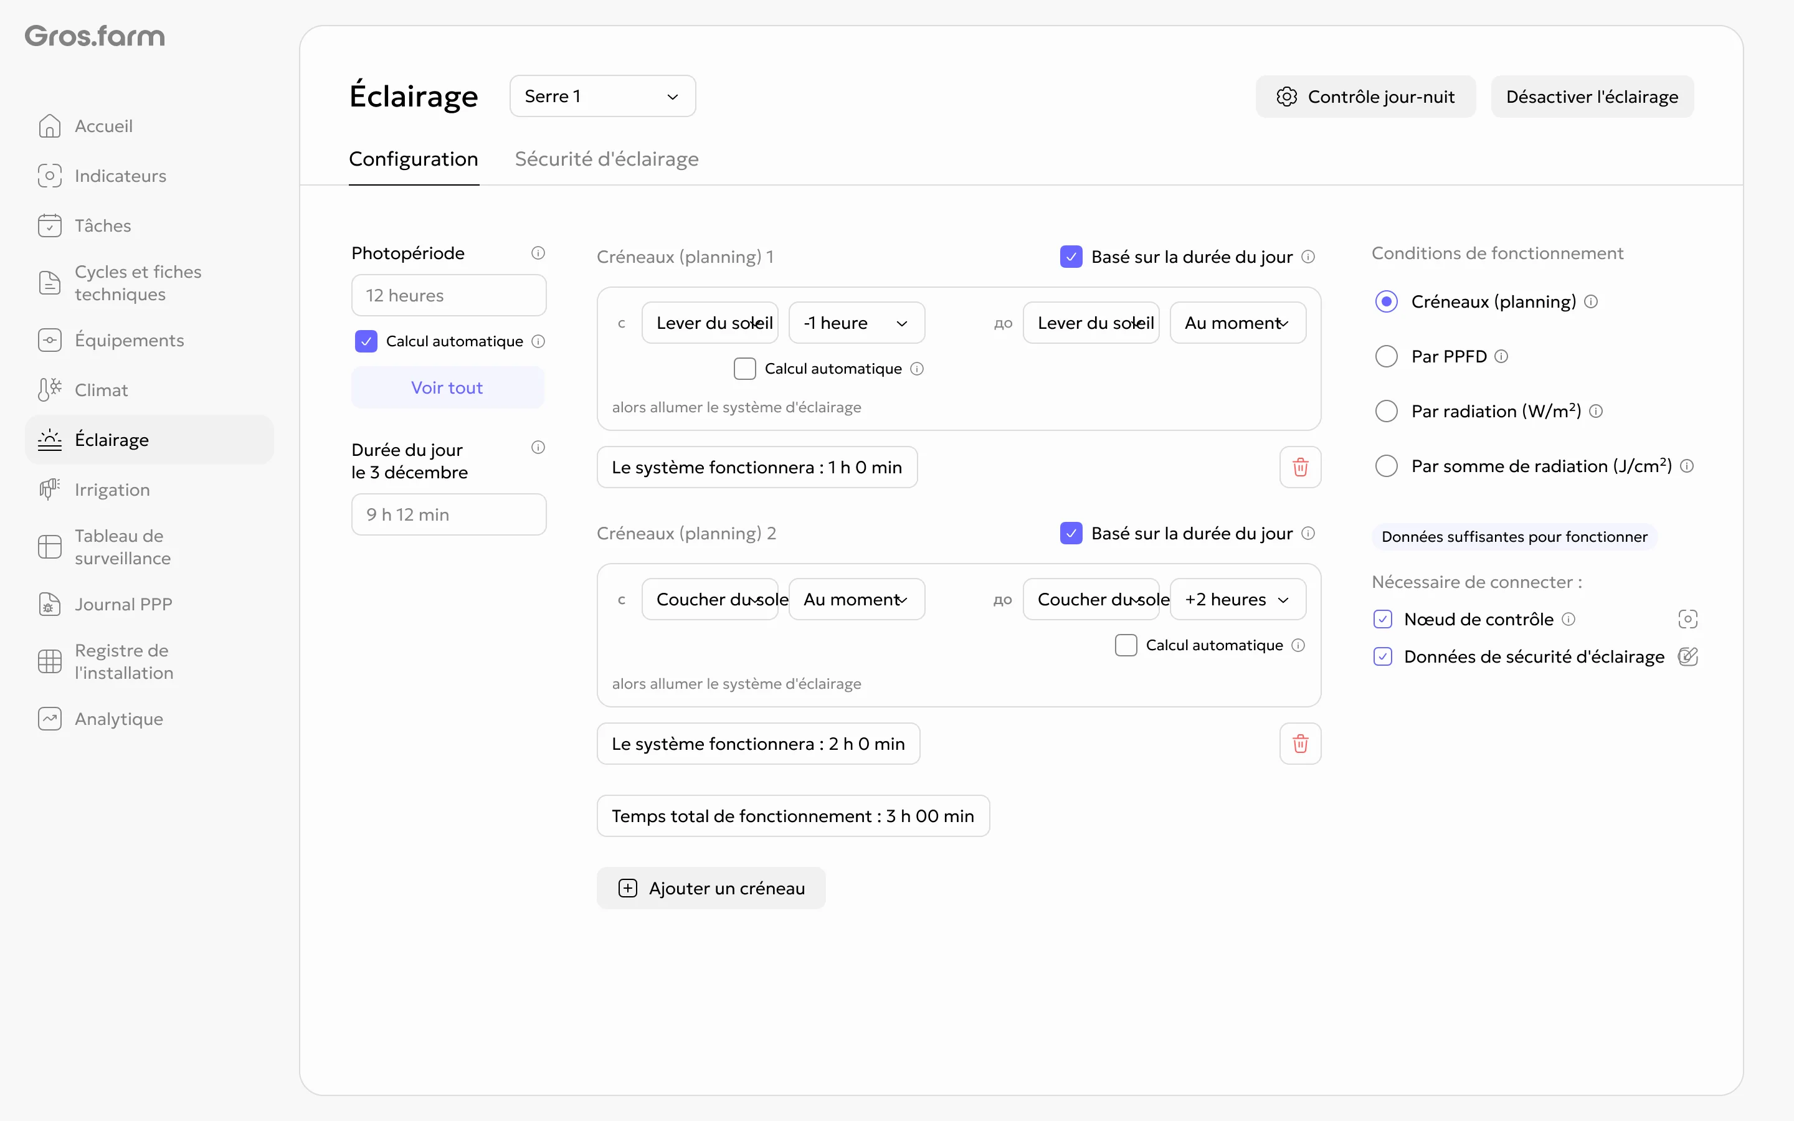Click the Accueil home icon
The width and height of the screenshot is (1794, 1121).
pyautogui.click(x=50, y=126)
